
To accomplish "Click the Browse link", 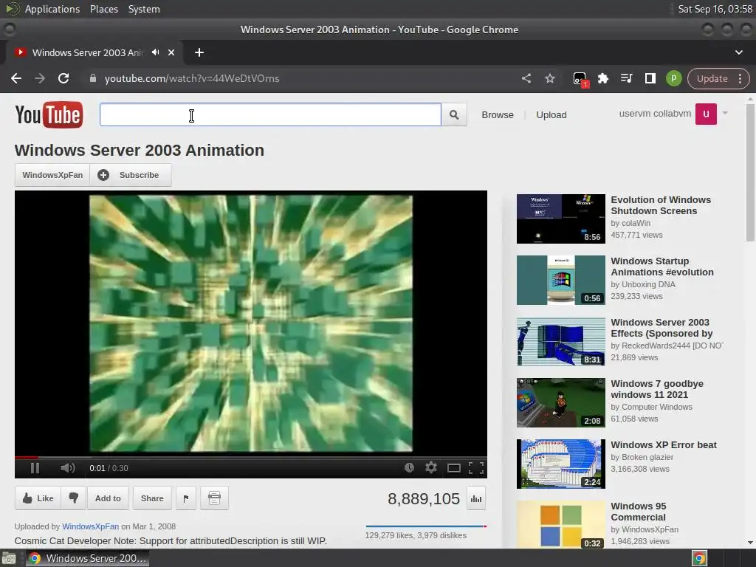I will [497, 114].
